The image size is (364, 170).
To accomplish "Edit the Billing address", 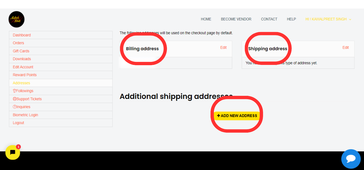I will point(223,47).
